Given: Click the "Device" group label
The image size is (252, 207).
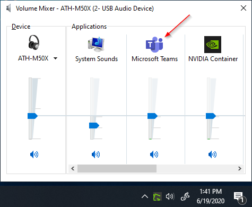Looking at the screenshot, I should 21,27.
